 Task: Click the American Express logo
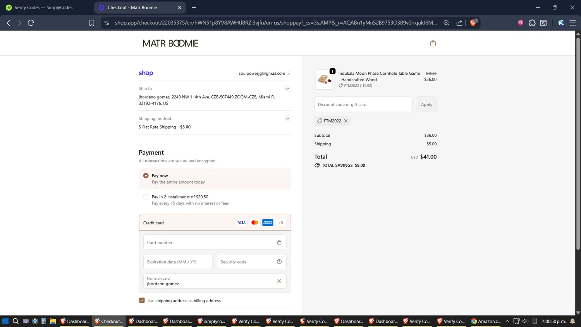tap(268, 222)
